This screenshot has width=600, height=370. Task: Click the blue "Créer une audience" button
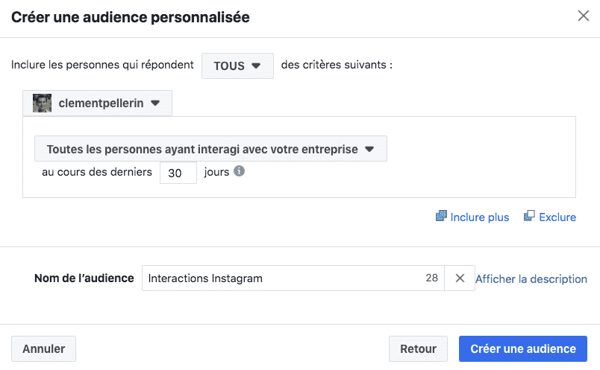523,348
